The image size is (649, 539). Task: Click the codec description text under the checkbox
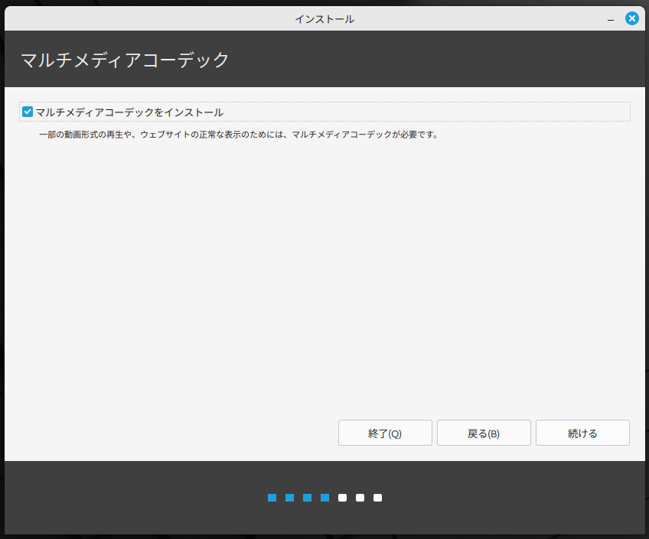[238, 135]
